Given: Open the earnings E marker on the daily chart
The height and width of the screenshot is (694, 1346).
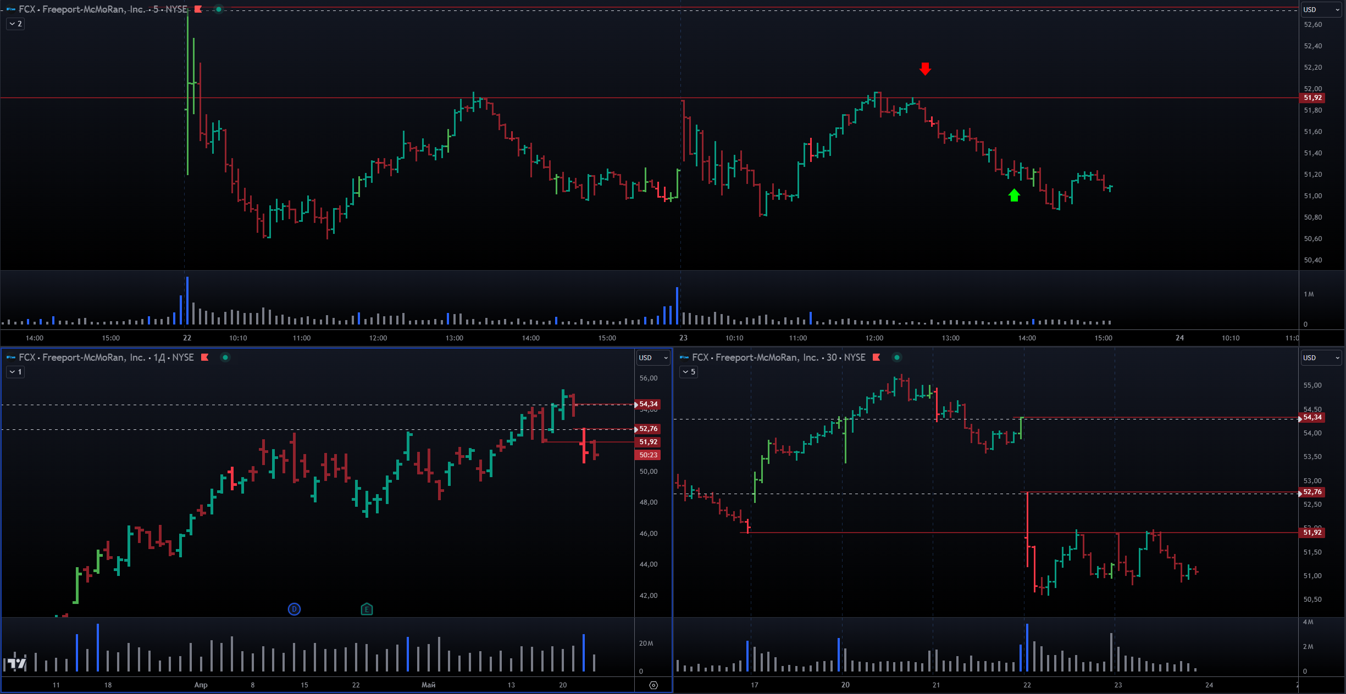Looking at the screenshot, I should tap(367, 609).
